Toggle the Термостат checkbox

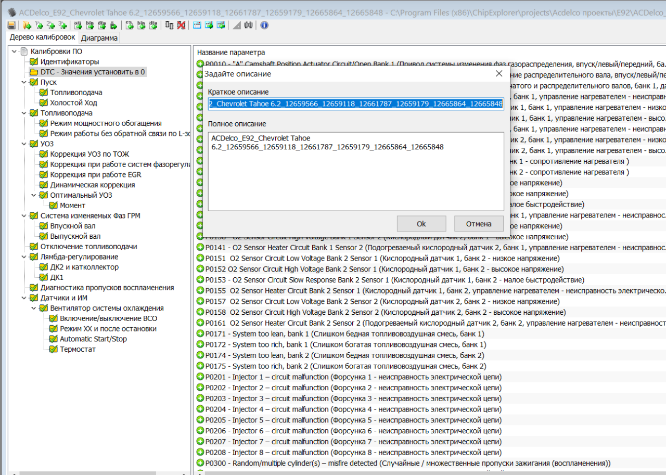pyautogui.click(x=53, y=350)
